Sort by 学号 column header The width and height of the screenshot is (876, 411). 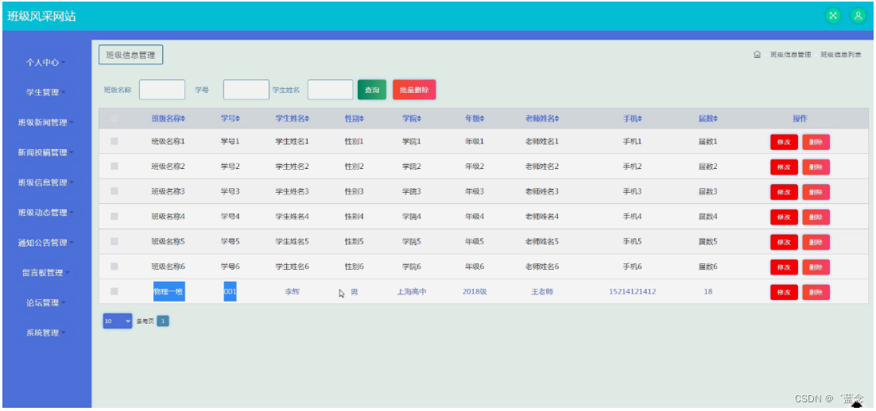pyautogui.click(x=230, y=119)
